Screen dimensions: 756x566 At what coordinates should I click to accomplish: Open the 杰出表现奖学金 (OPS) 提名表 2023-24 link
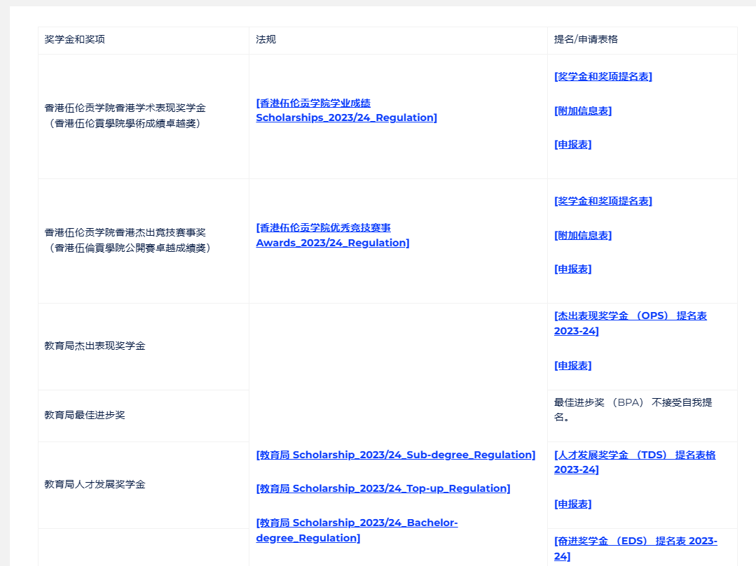630,323
